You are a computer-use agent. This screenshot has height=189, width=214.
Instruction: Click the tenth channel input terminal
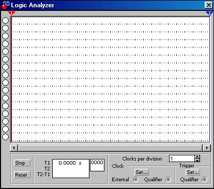(x=5, y=90)
